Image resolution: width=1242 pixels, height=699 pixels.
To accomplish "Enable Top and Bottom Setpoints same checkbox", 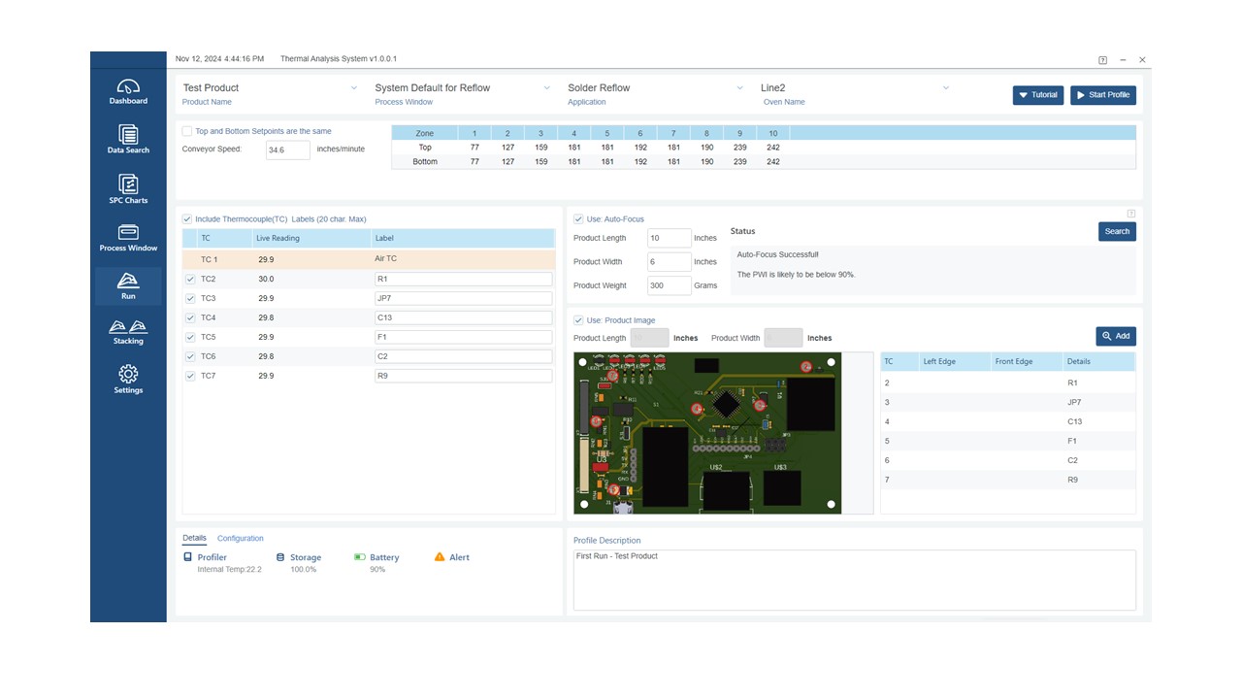I will (x=187, y=131).
